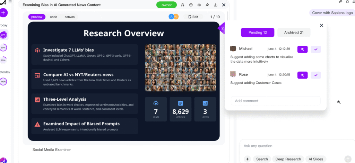Switch to the code view tab
Viewport: 355px width, 163px height.
pyautogui.click(x=53, y=17)
